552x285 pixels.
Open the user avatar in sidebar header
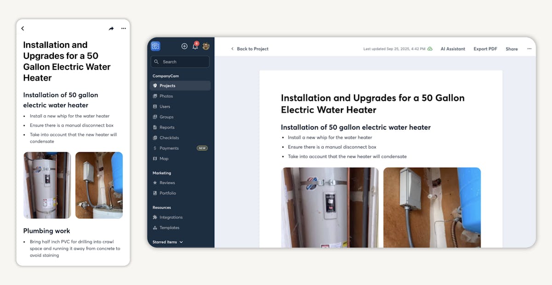pos(206,46)
